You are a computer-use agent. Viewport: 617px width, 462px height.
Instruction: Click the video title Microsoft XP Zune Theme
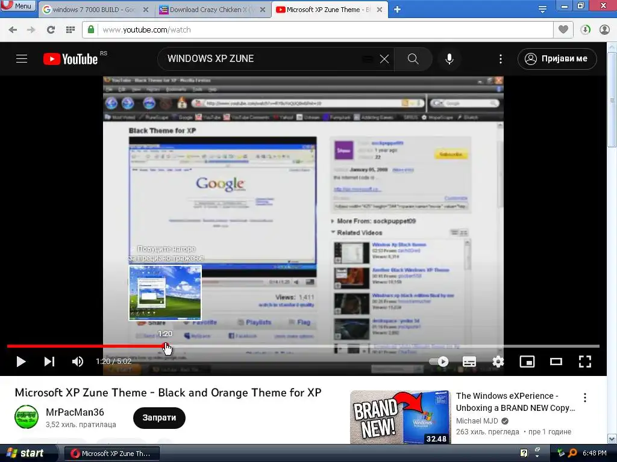[168, 392]
